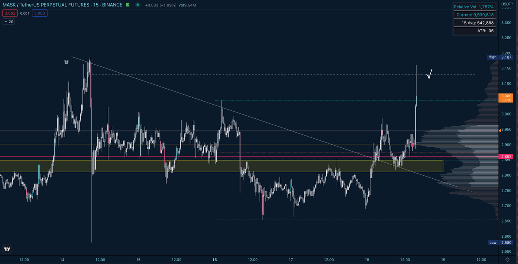The width and height of the screenshot is (518, 264).
Task: Click date label 17 on time axis
Action: click(x=291, y=260)
